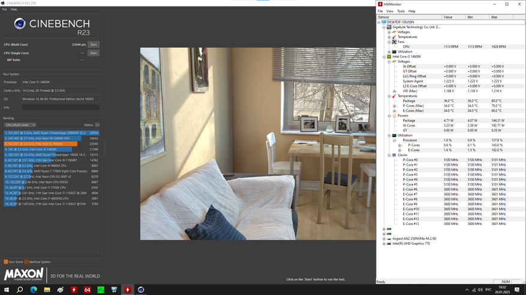Screen dimensions: 526x295
Task: Expand the Asgard AN2 250NVMe drive node
Action: (x=384, y=239)
